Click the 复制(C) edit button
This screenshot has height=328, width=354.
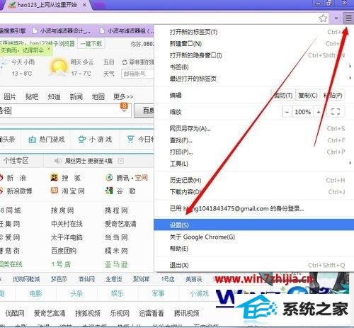tap(307, 96)
